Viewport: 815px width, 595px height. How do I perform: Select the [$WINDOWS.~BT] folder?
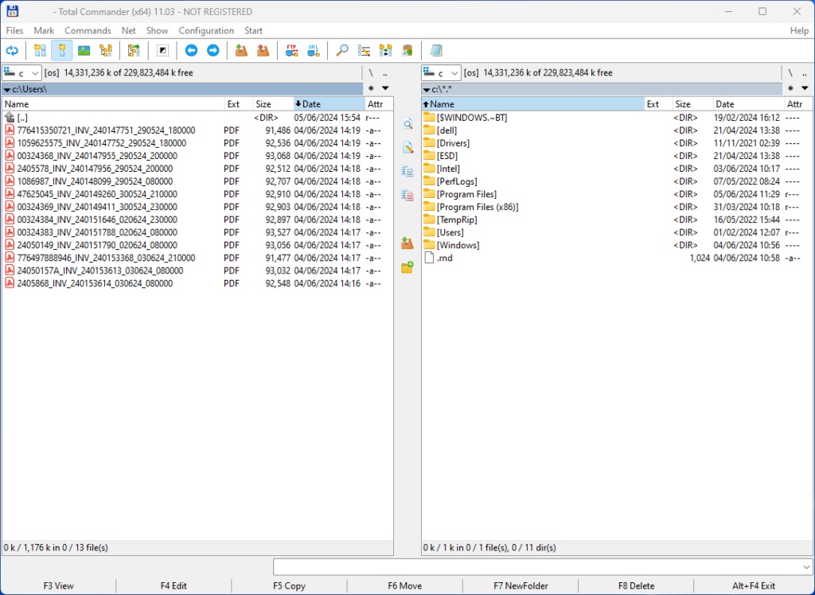coord(617,118)
